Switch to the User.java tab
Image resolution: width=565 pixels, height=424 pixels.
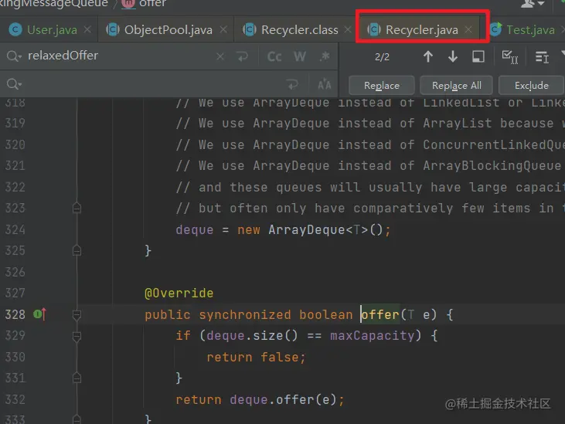pyautogui.click(x=52, y=29)
